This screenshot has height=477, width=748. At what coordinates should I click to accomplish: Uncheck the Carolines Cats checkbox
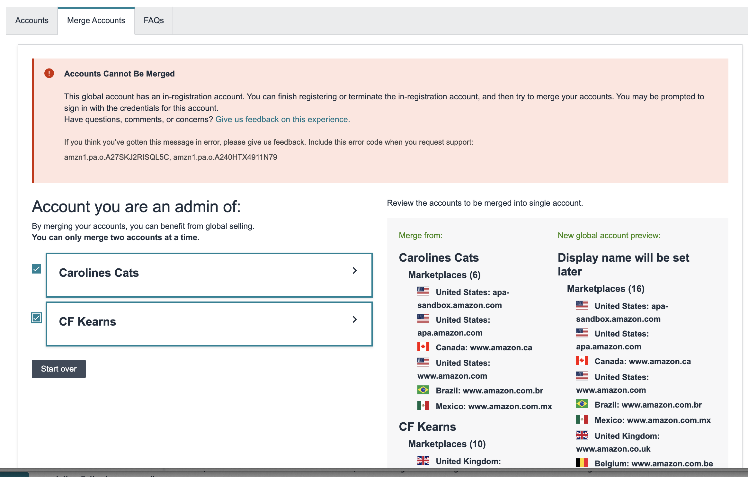click(37, 269)
